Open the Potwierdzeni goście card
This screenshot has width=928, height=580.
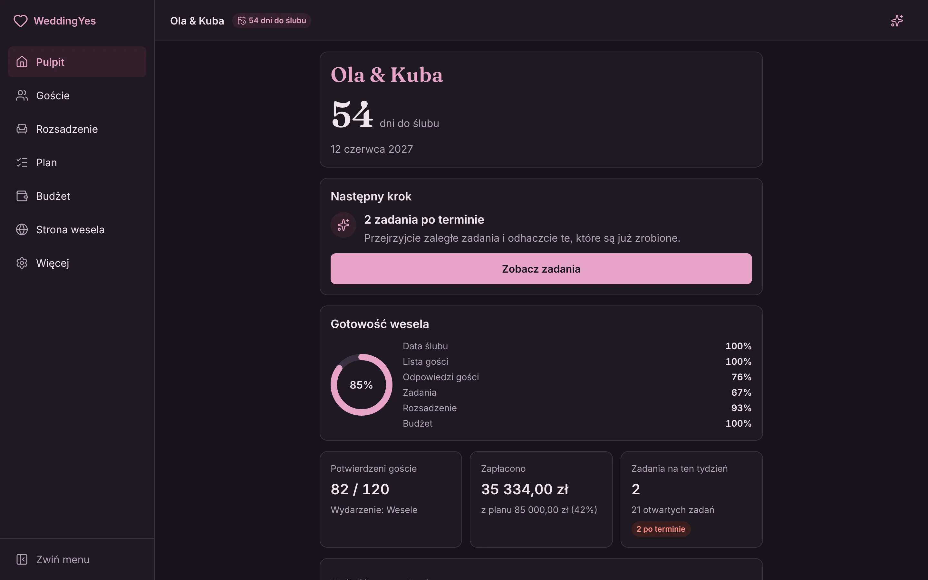click(x=391, y=499)
